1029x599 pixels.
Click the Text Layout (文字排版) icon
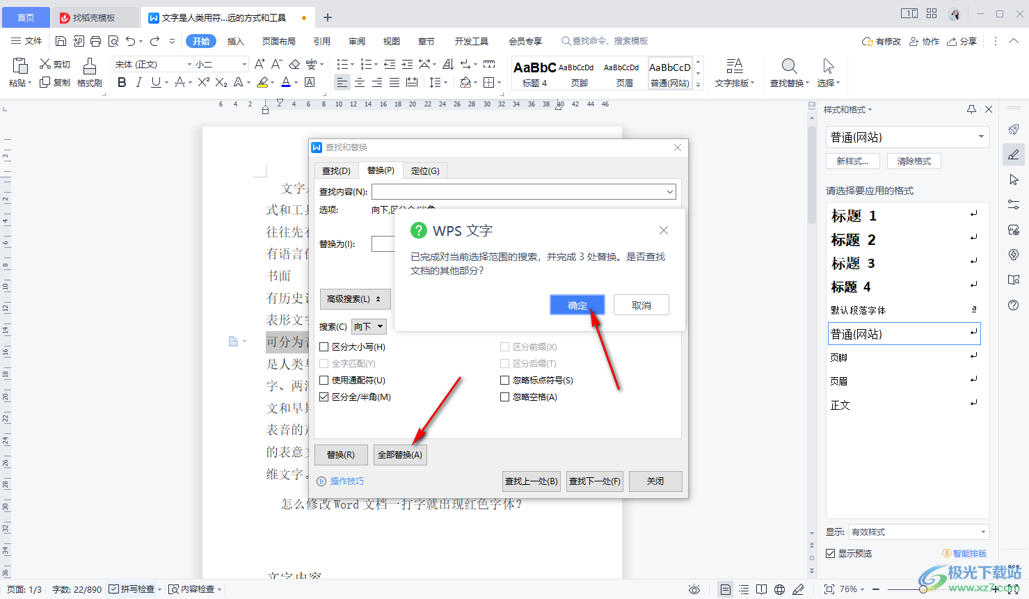click(735, 66)
